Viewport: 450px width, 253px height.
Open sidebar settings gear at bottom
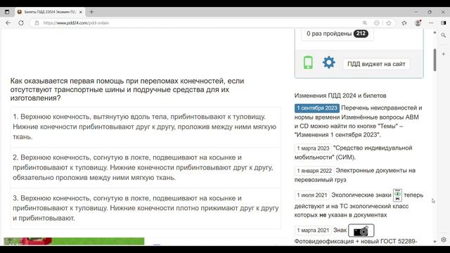(x=444, y=240)
